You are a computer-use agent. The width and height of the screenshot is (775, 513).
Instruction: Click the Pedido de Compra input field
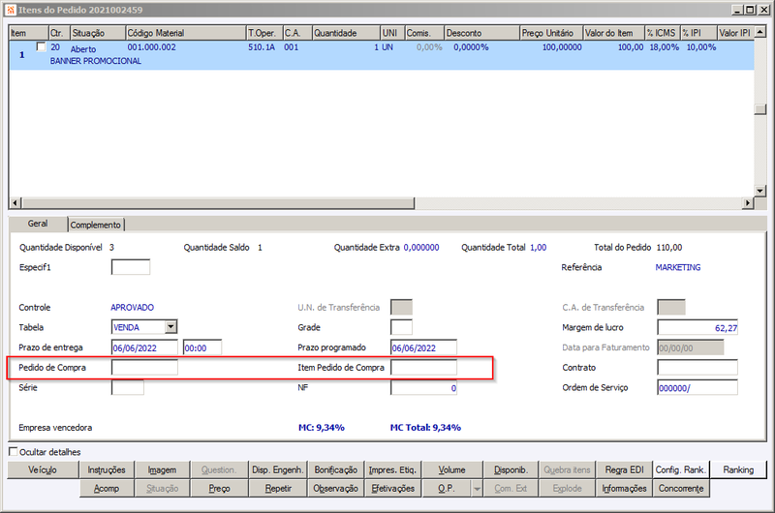click(144, 368)
